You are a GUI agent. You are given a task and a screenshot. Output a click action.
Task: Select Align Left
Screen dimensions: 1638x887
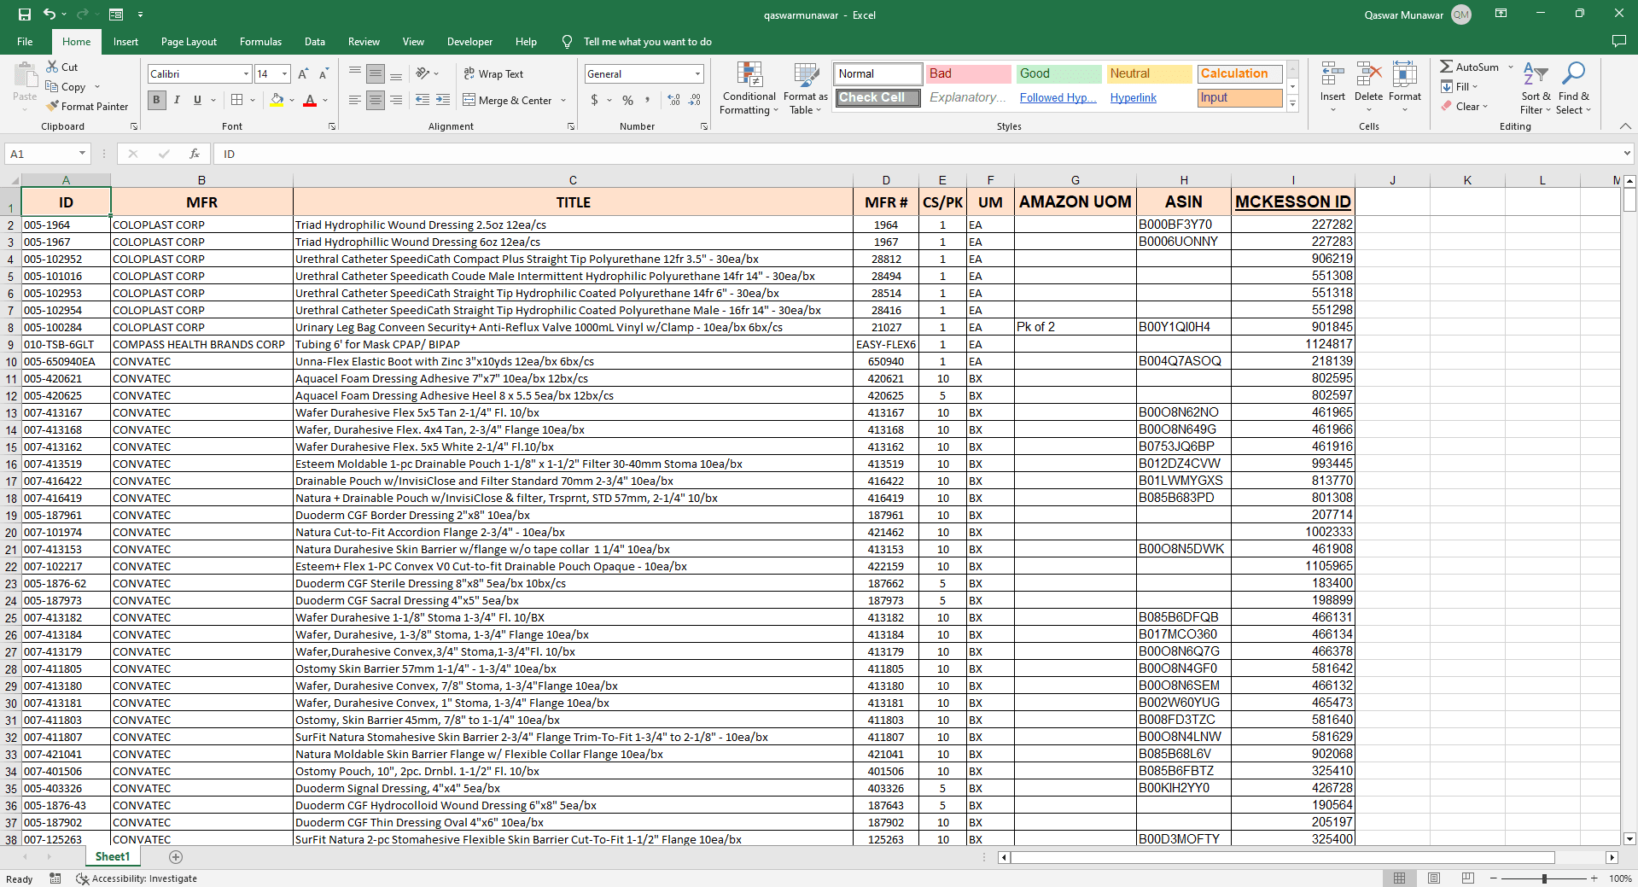[x=355, y=100]
